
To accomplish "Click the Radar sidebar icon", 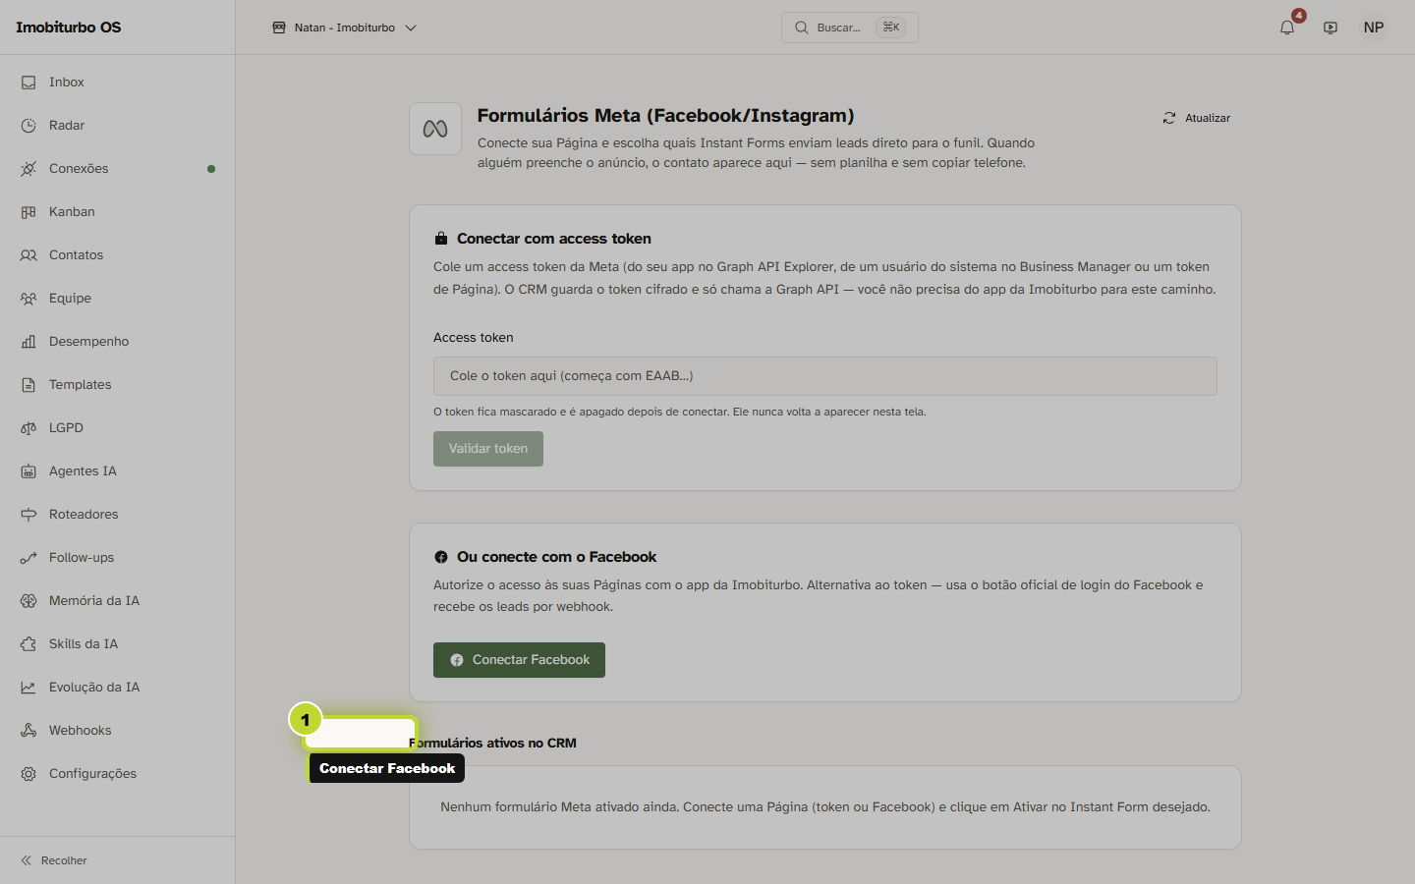I will pos(28,126).
